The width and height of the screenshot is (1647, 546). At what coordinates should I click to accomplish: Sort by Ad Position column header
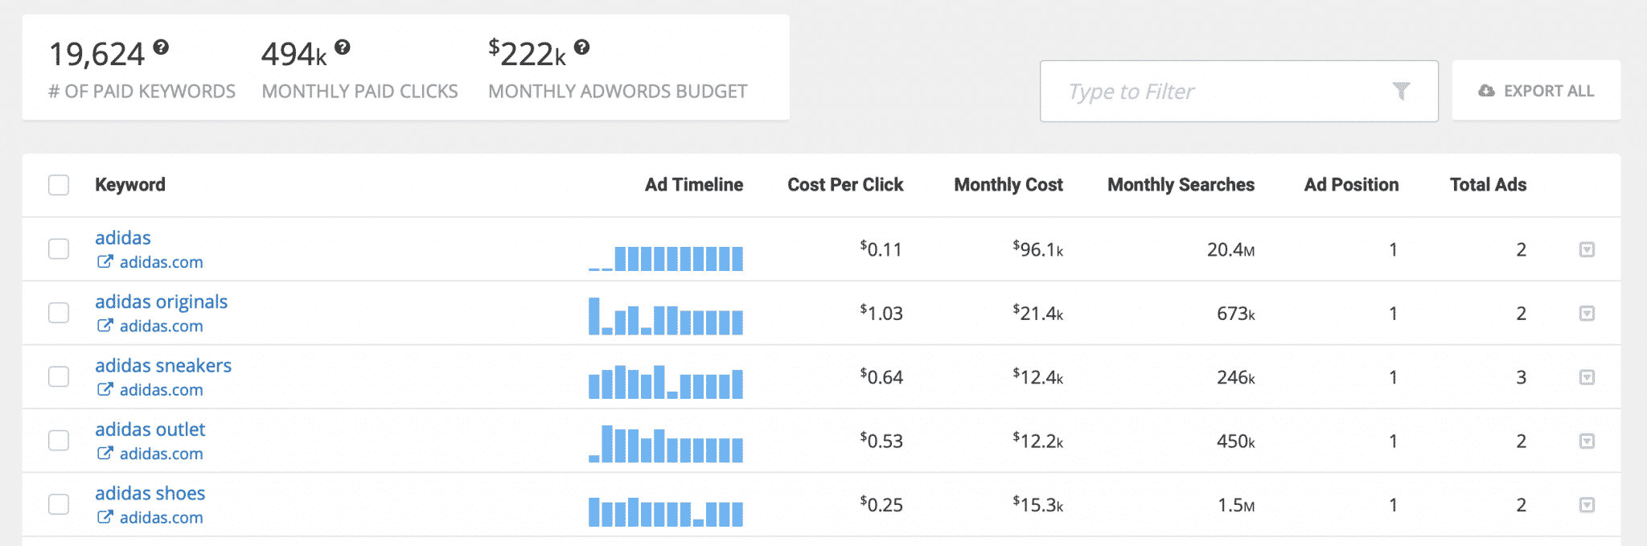coord(1351,185)
